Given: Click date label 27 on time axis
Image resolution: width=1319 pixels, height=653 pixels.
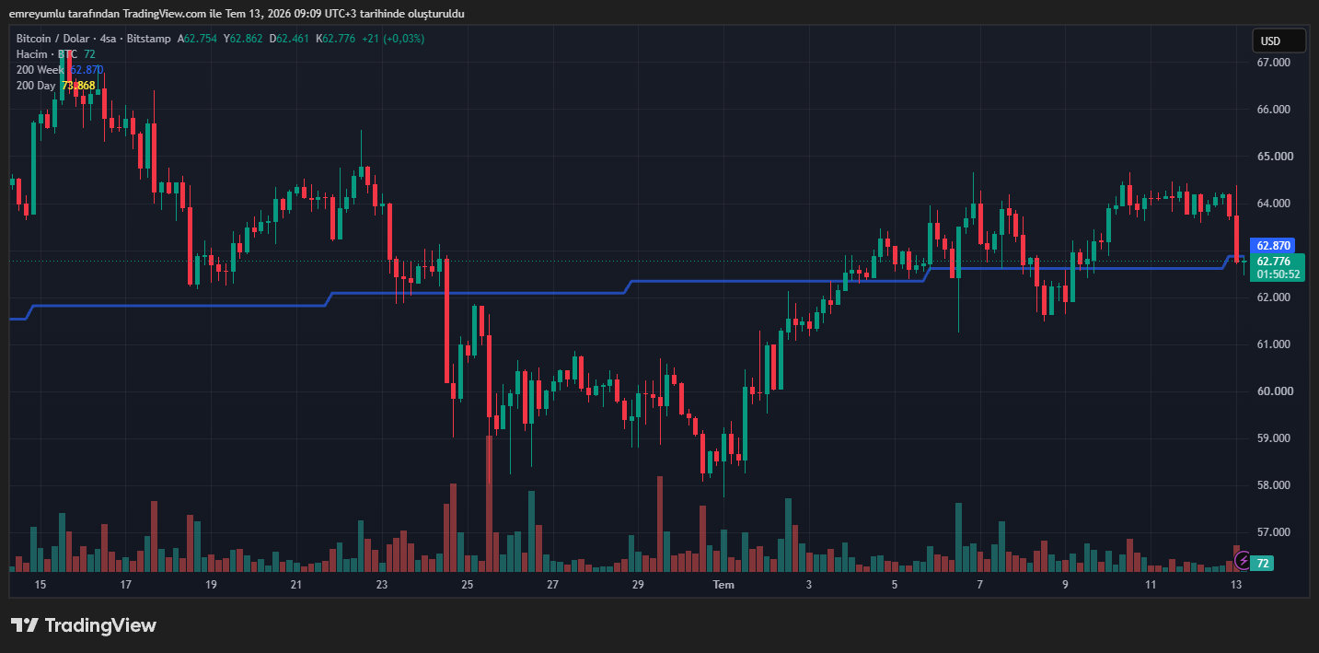Looking at the screenshot, I should 552,585.
